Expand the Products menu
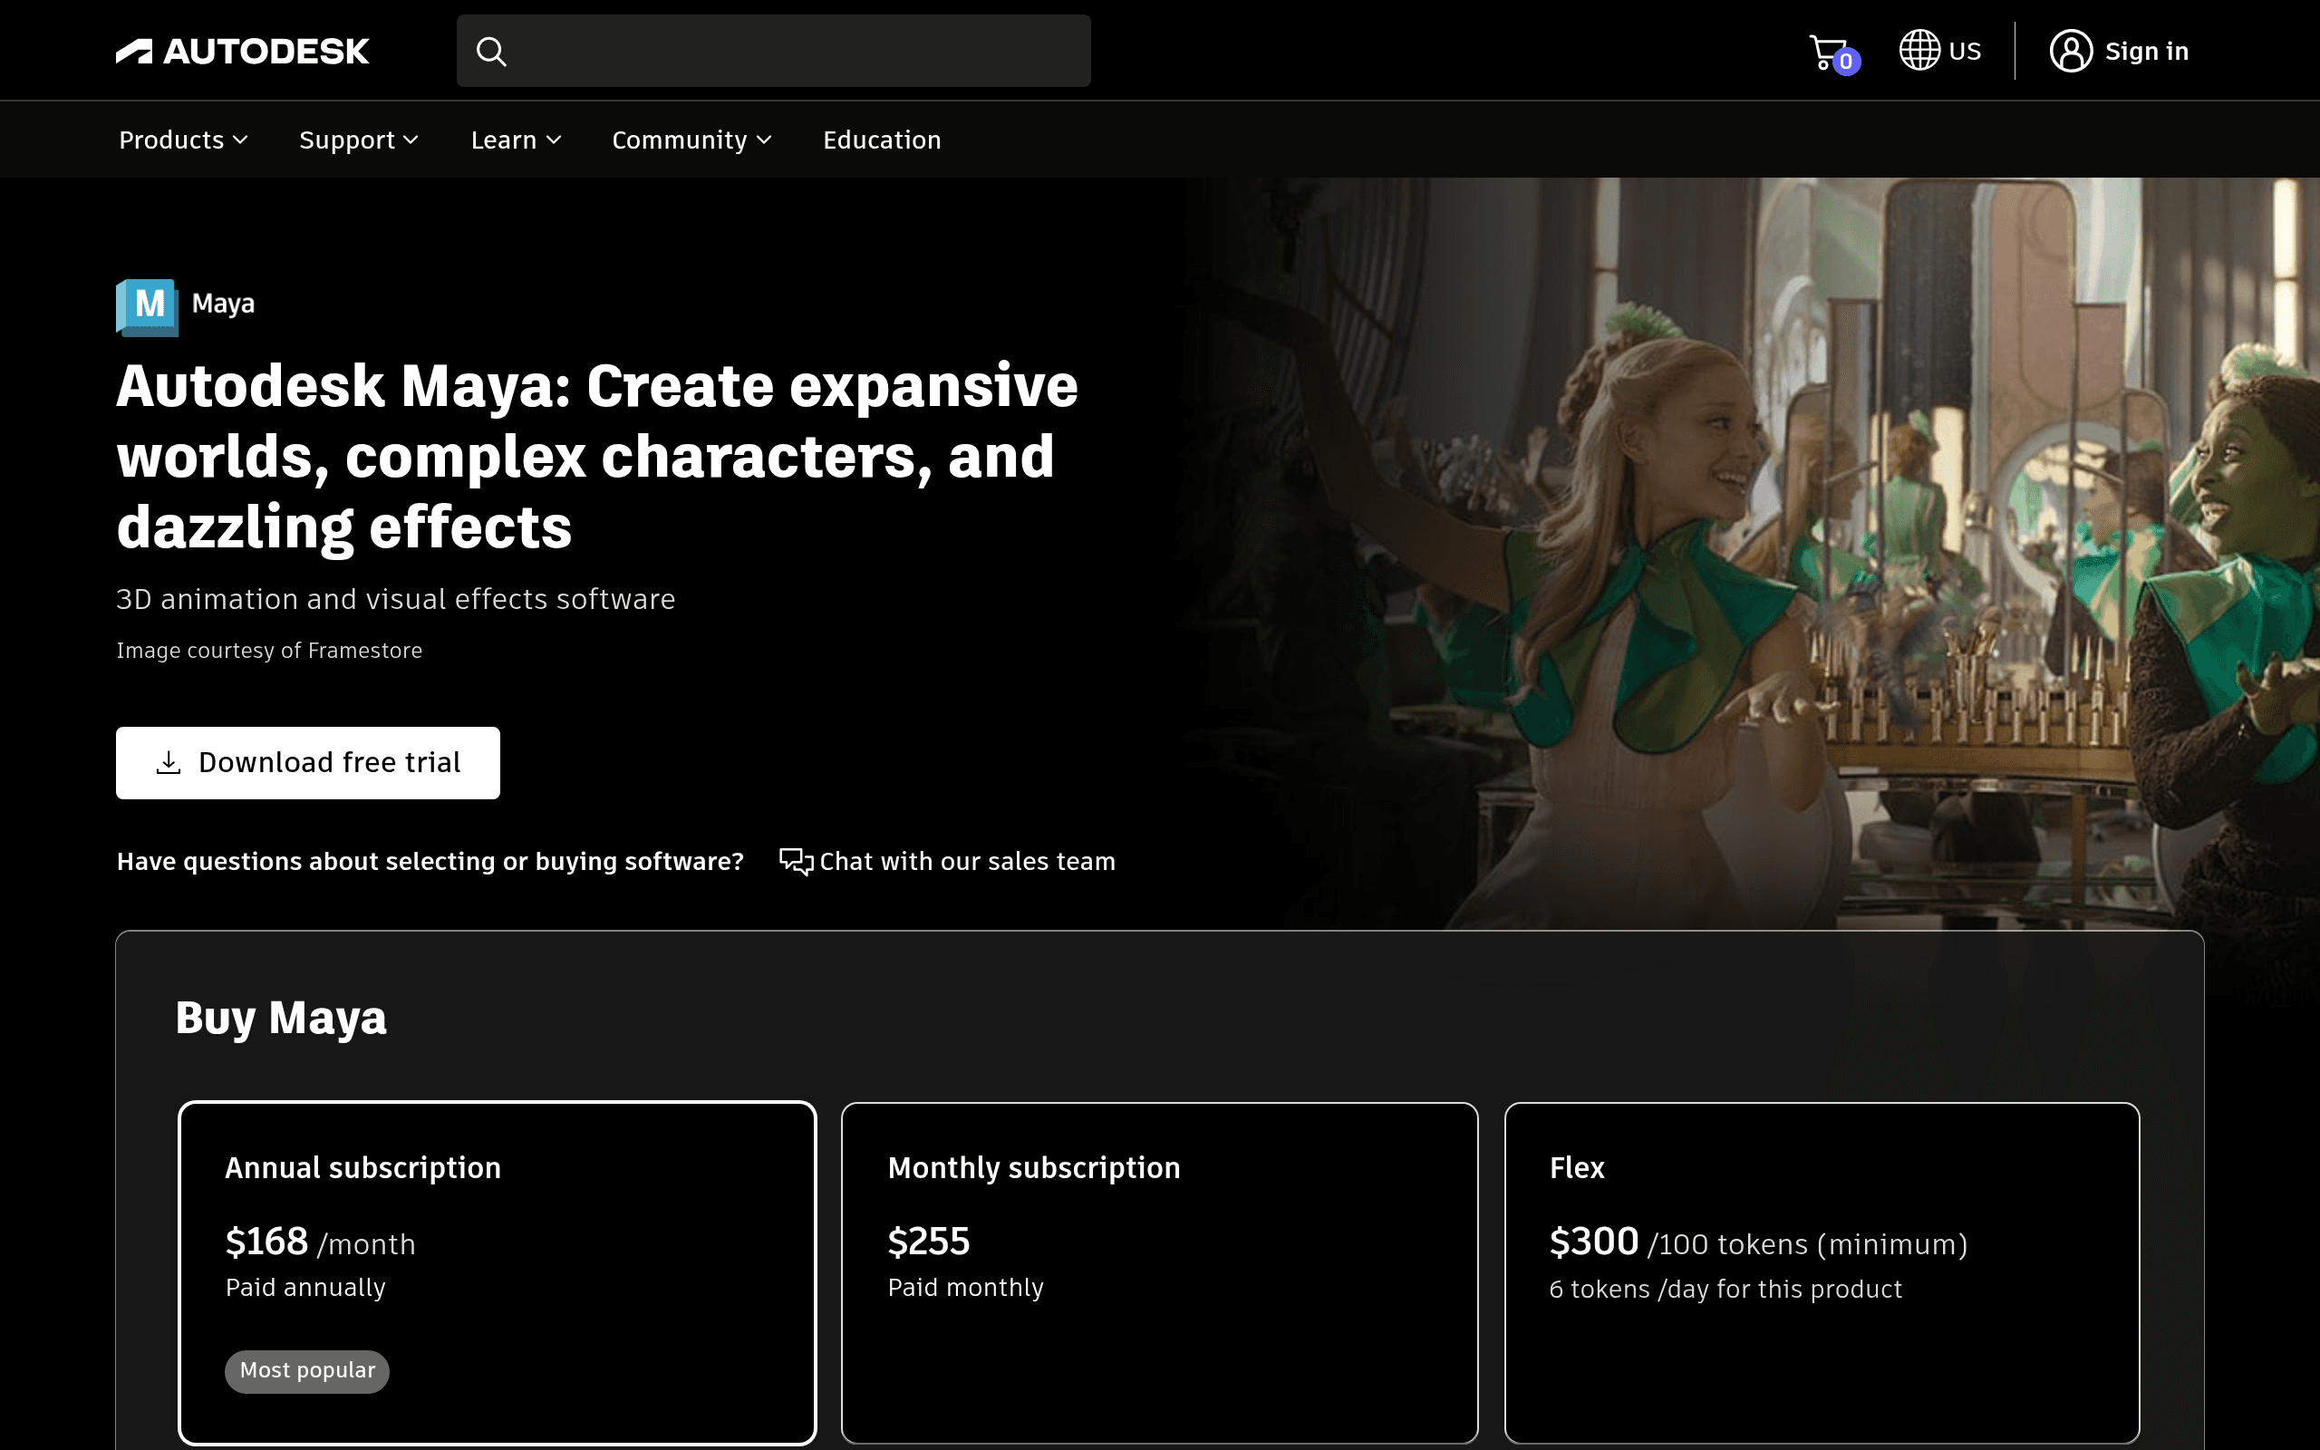2320x1450 pixels. [183, 140]
